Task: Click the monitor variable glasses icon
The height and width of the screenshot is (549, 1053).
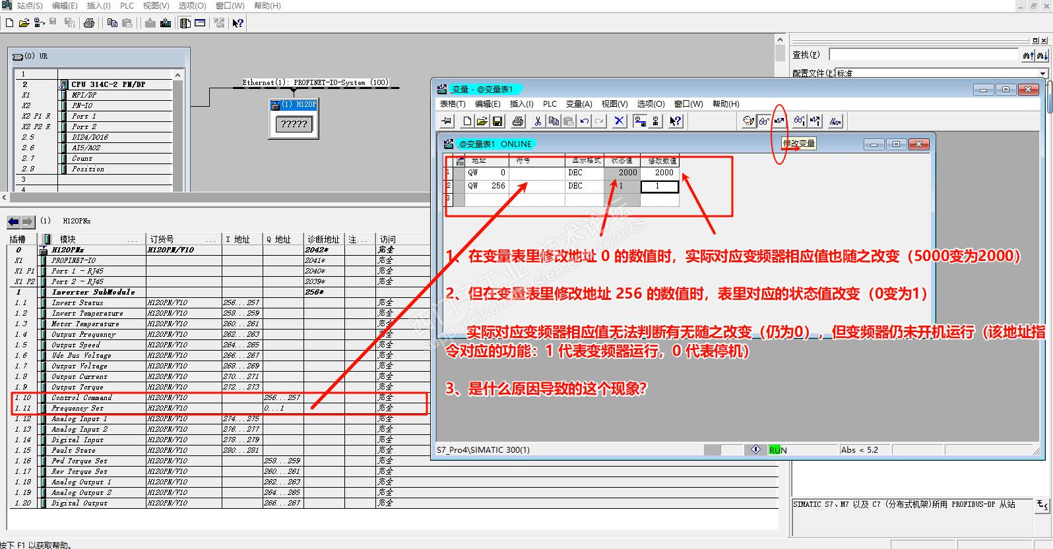Action: click(x=764, y=121)
